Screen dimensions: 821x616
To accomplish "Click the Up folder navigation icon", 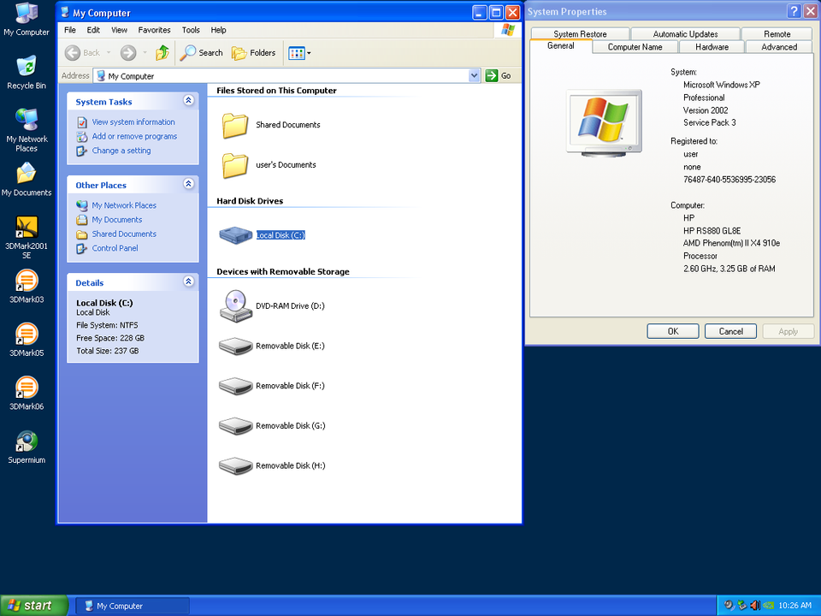I will (x=162, y=52).
